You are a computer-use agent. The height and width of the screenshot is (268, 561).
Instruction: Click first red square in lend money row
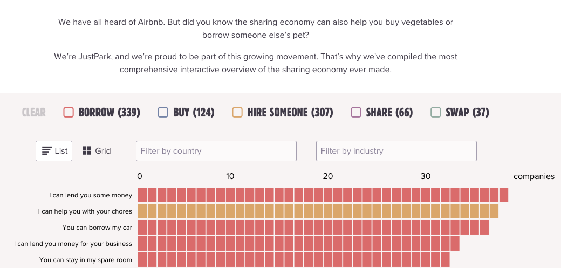[x=142, y=195]
